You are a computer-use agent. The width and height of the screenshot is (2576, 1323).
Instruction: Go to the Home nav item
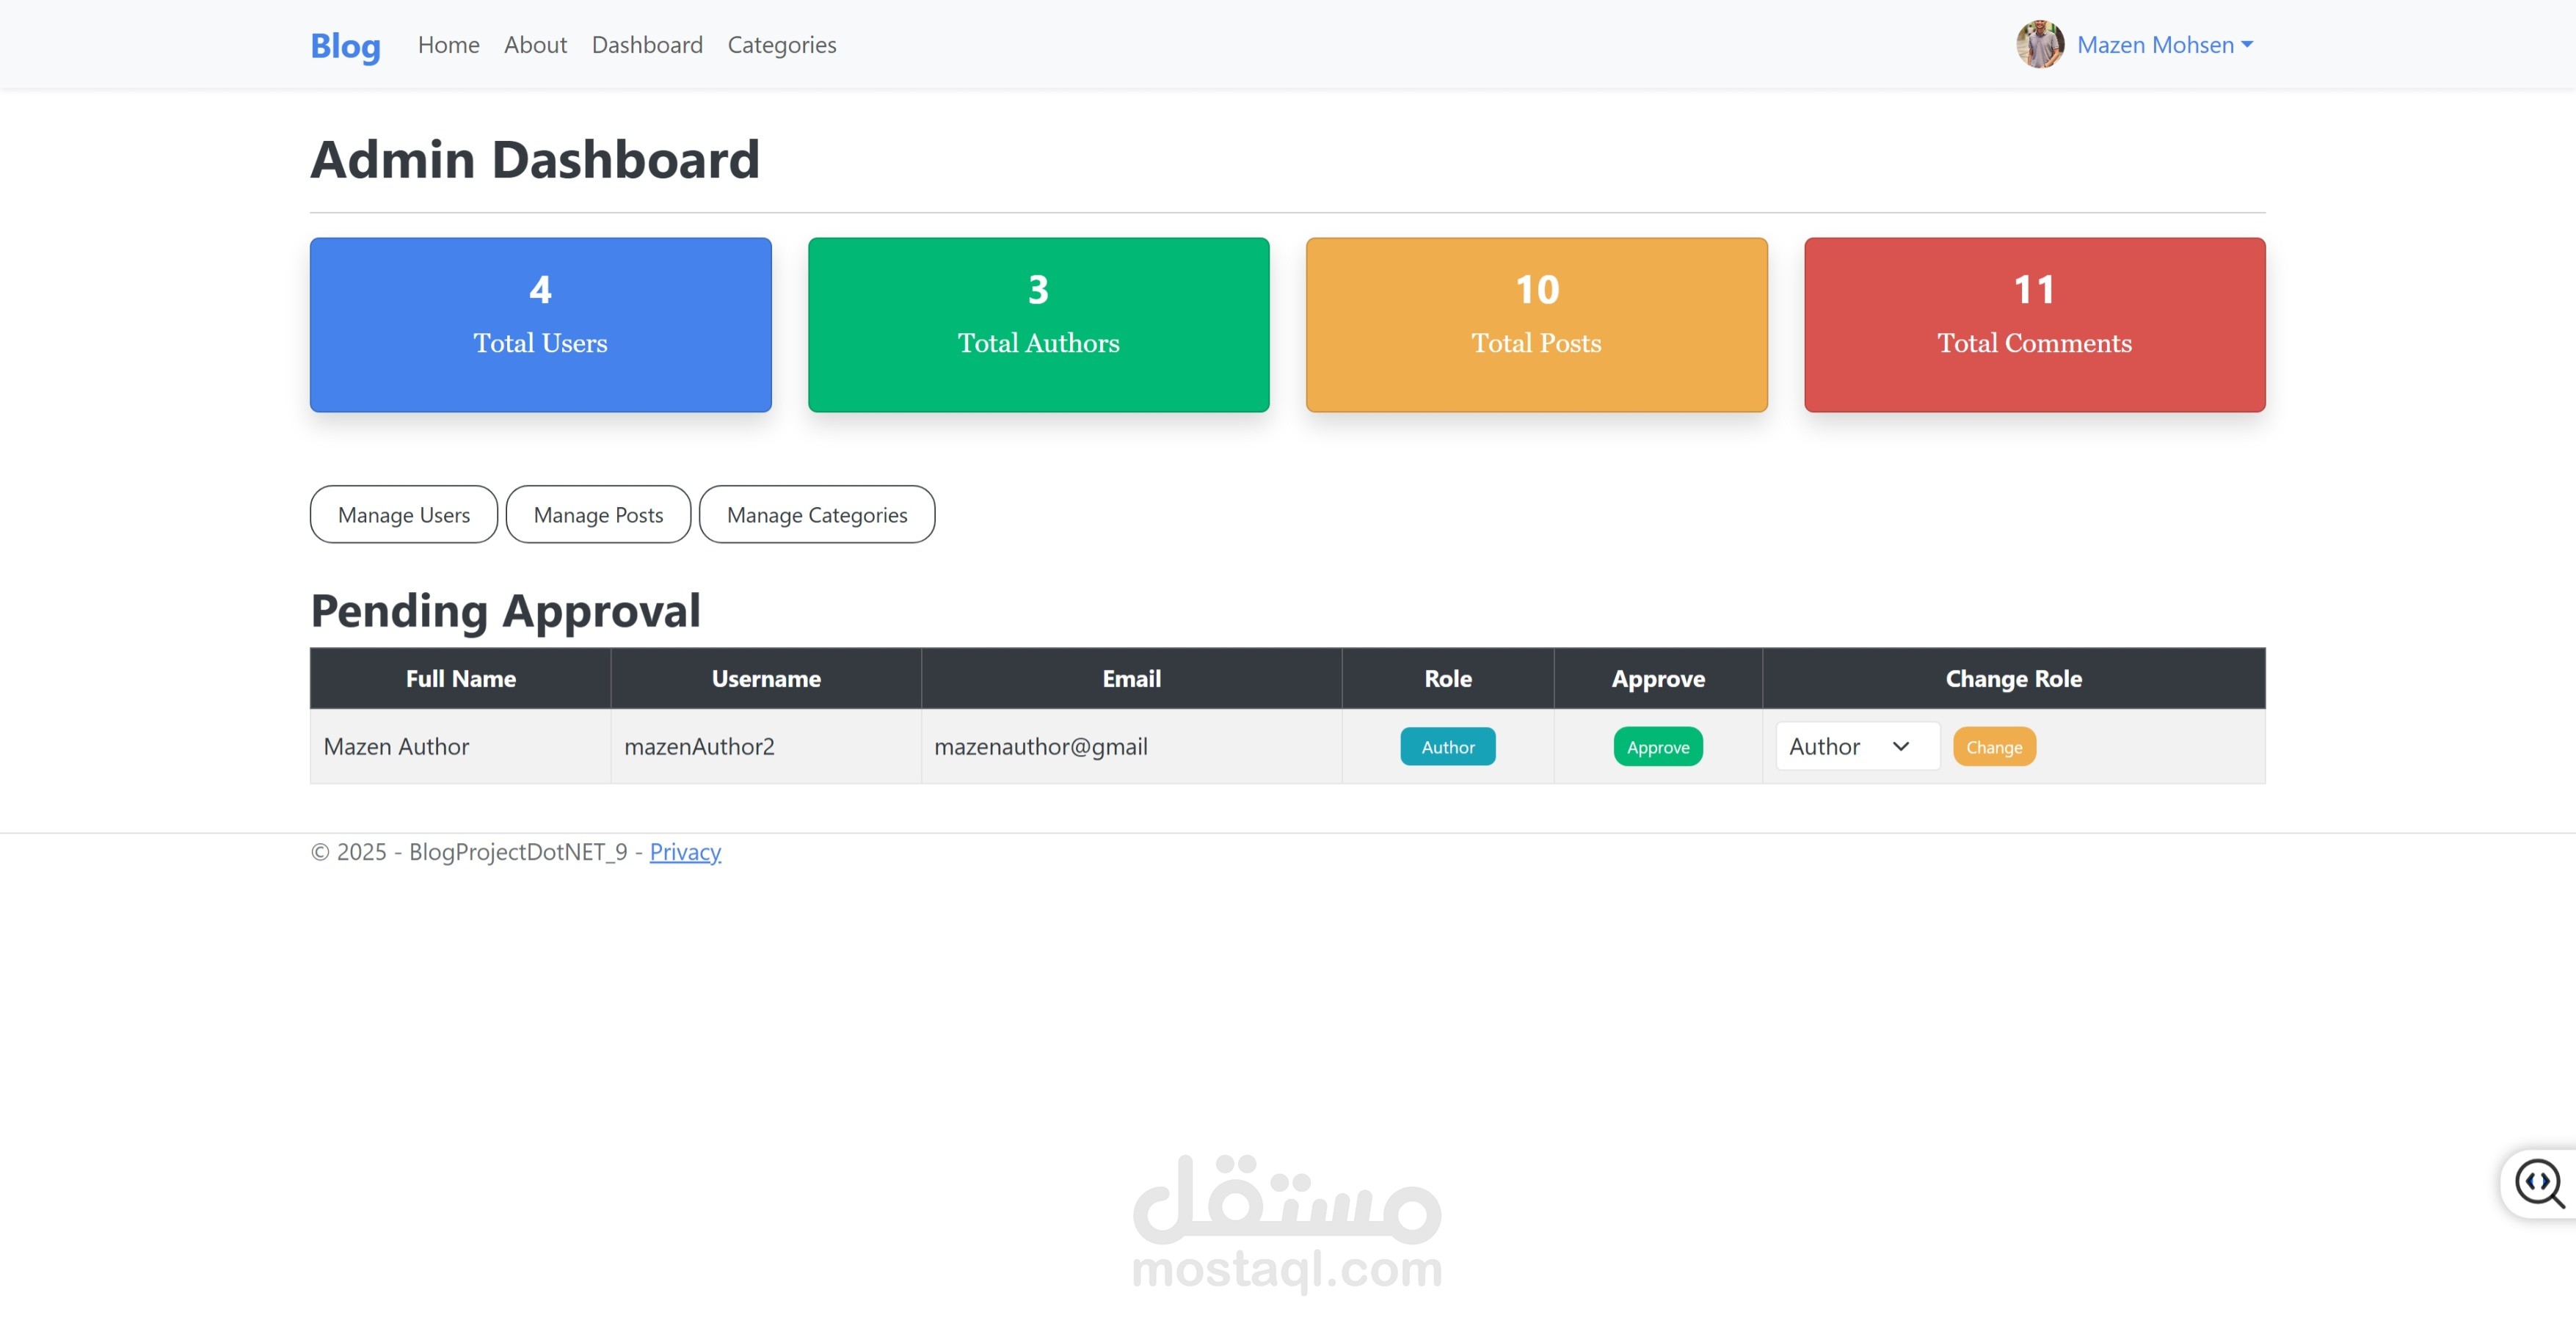click(x=448, y=45)
